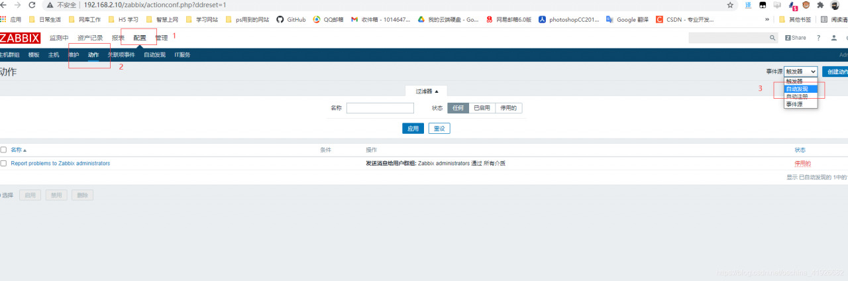Open the Extensions puzzle-piece menu
848x281 pixels.
(x=820, y=5)
